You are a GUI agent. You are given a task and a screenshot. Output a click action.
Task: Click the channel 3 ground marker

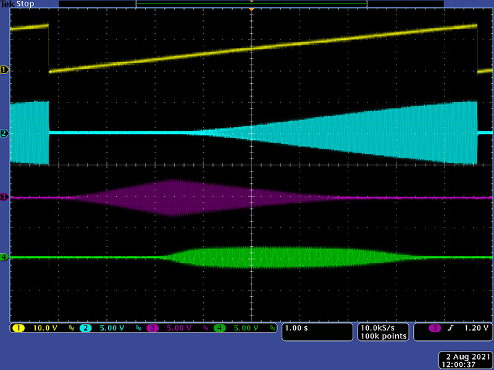coord(5,197)
